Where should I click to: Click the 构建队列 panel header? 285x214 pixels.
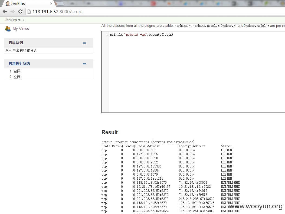point(49,43)
